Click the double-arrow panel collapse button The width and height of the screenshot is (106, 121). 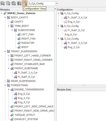pos(55,9)
